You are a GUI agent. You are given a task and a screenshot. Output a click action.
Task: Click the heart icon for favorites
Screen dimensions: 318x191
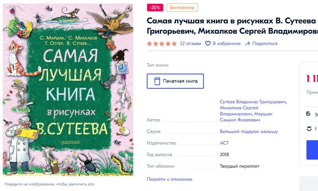point(208,43)
